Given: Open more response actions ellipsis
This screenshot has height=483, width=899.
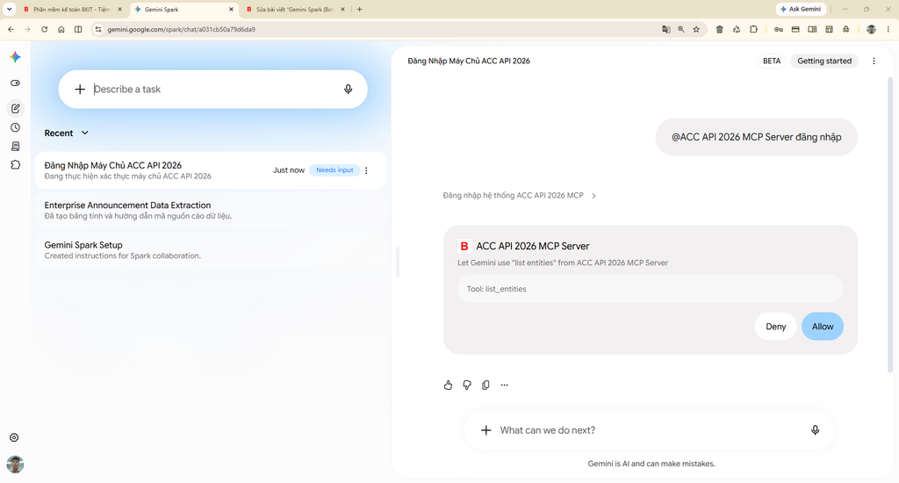Looking at the screenshot, I should (504, 385).
